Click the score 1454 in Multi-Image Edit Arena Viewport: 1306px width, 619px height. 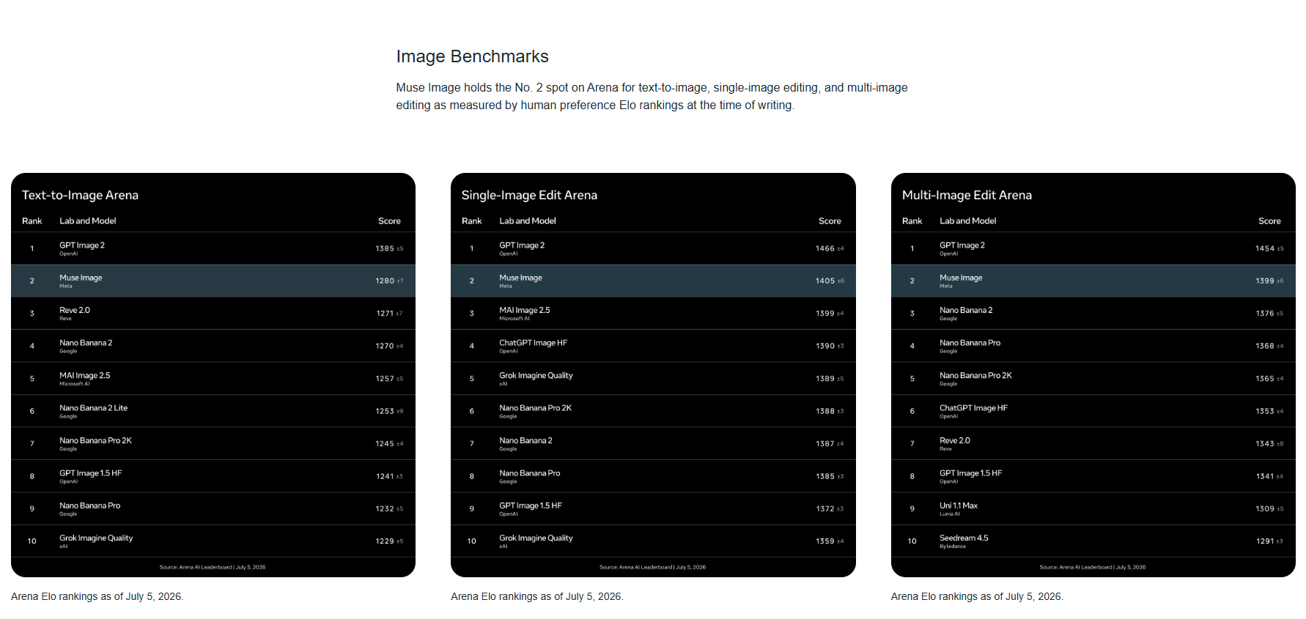[x=1265, y=248]
